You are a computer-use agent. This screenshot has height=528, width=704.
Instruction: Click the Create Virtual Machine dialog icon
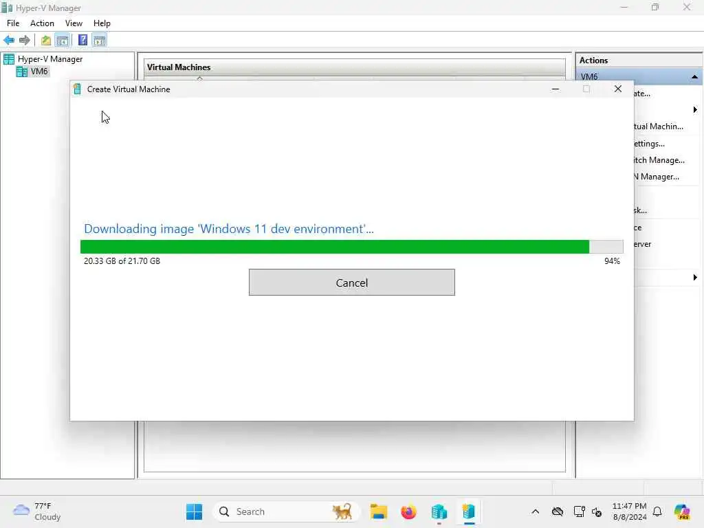pos(77,89)
